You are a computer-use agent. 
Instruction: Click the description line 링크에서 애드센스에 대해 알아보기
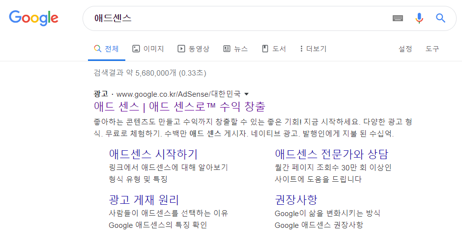[168, 167]
